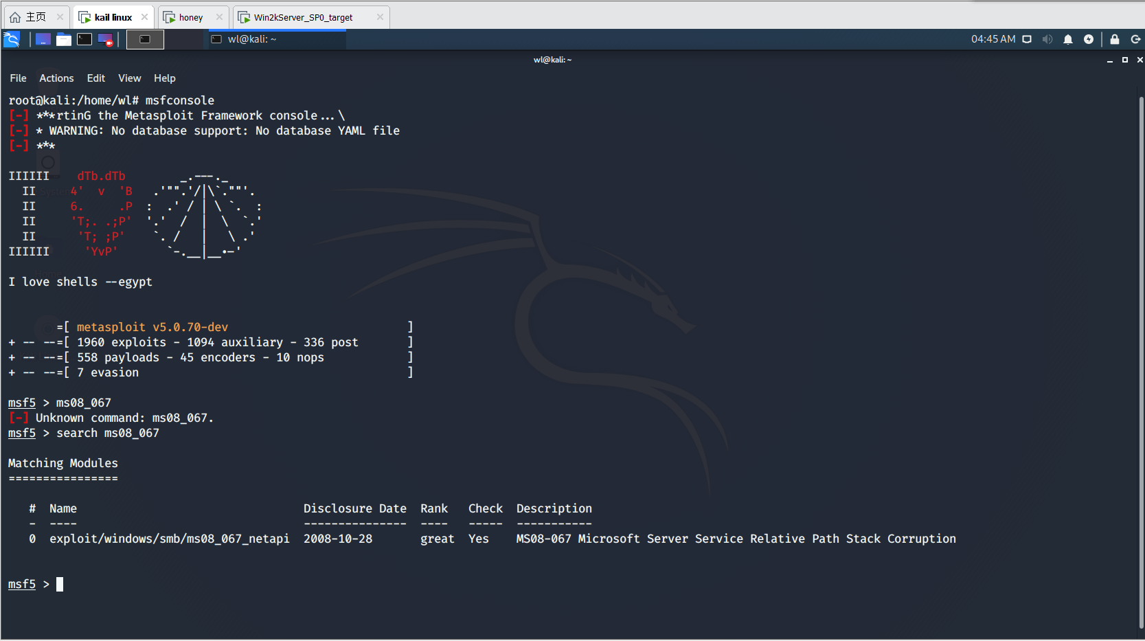Click the wl@kali taskbar window button

(277, 39)
